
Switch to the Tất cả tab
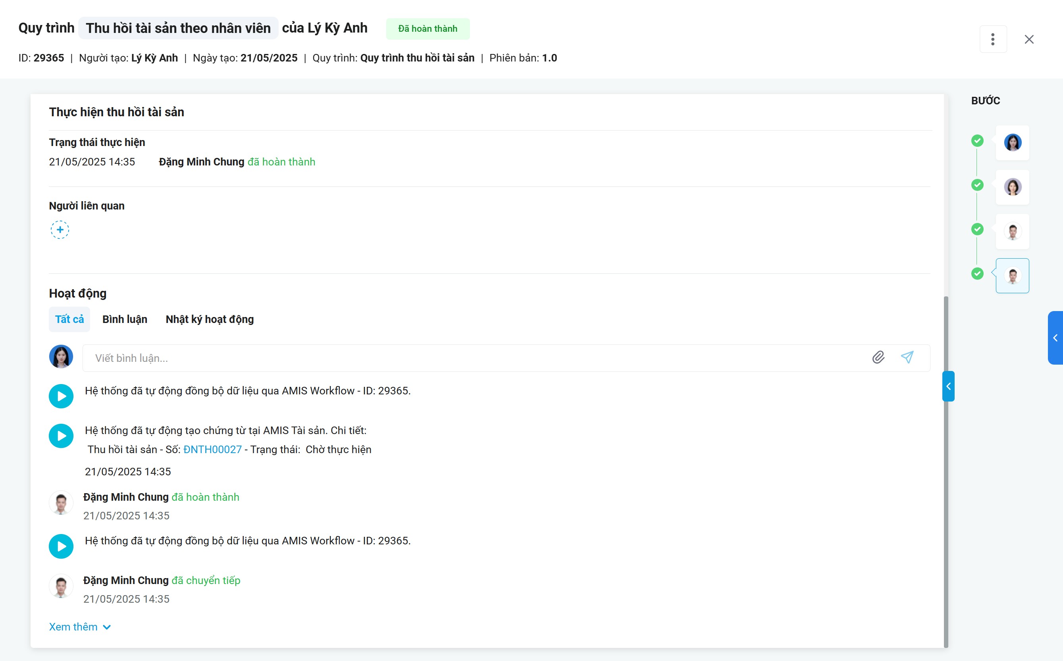pos(69,319)
